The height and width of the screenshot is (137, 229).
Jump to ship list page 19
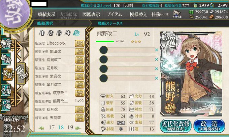point(70,127)
